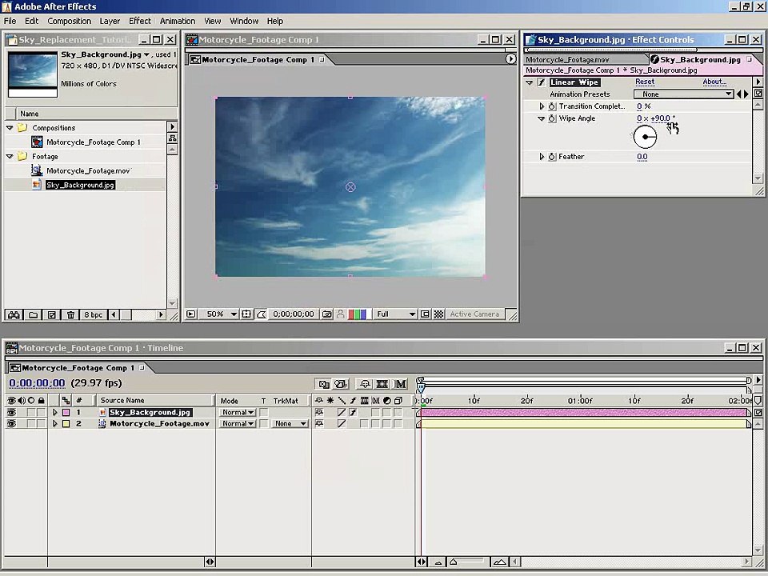Open the Effect menu
The height and width of the screenshot is (576, 768).
click(x=140, y=21)
